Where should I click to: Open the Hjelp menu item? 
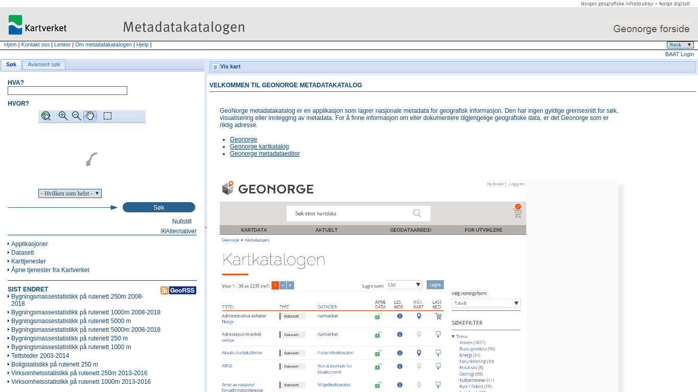pyautogui.click(x=143, y=44)
